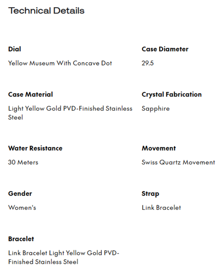224x272 pixels.
Task: Click the bold Strap label
Action: 150,194
